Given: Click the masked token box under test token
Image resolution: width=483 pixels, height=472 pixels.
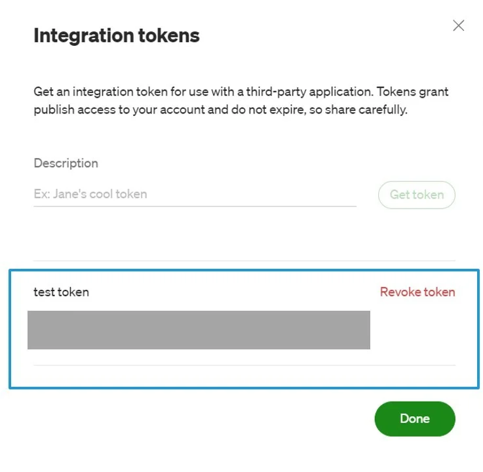Looking at the screenshot, I should pos(199,330).
